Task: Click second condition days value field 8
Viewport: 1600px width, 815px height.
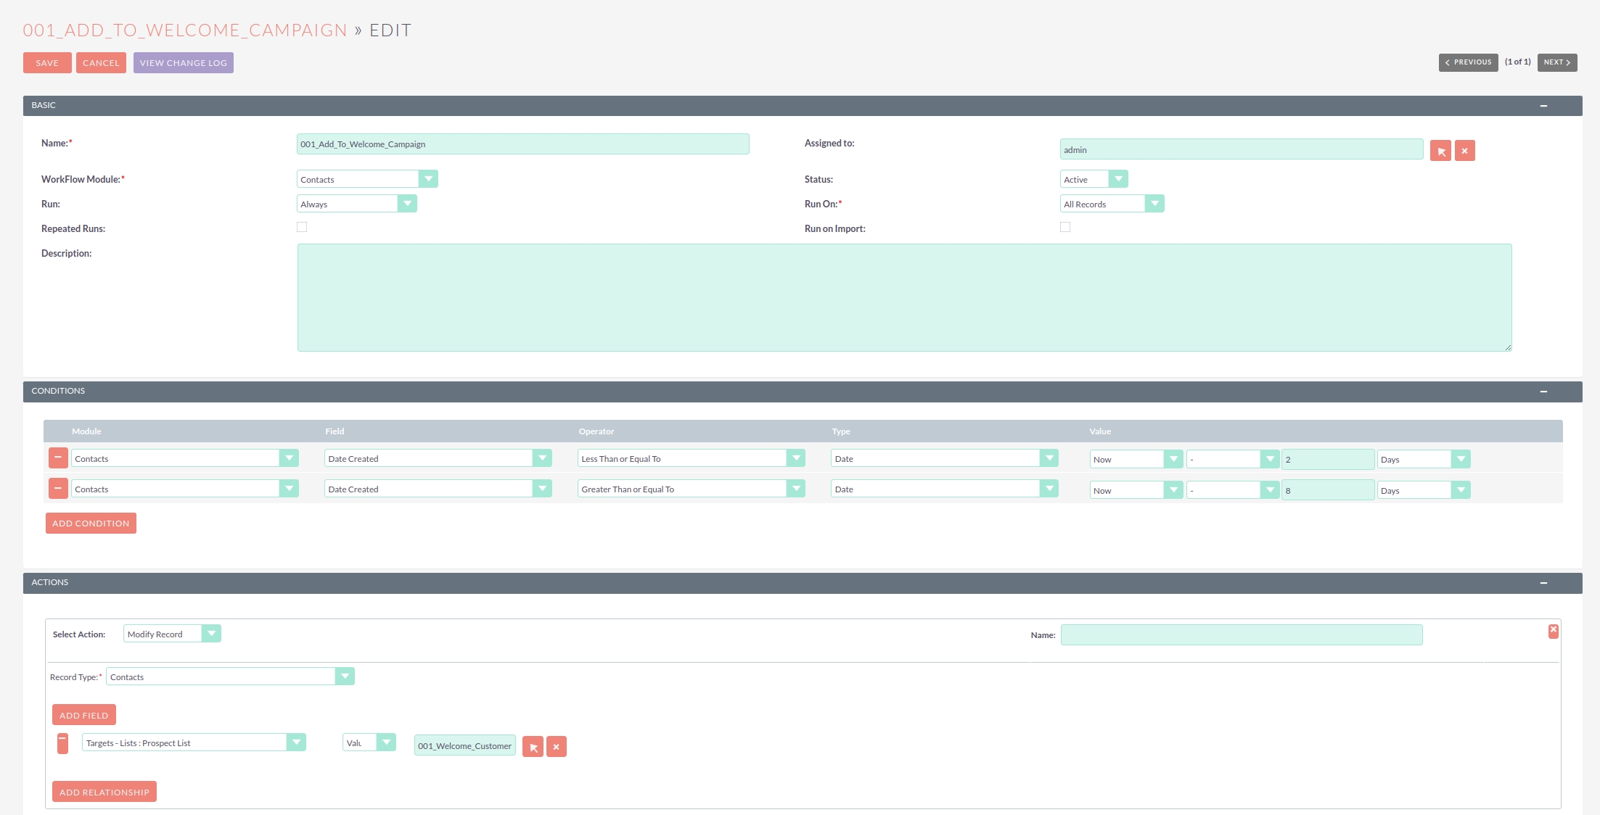Action: point(1328,491)
